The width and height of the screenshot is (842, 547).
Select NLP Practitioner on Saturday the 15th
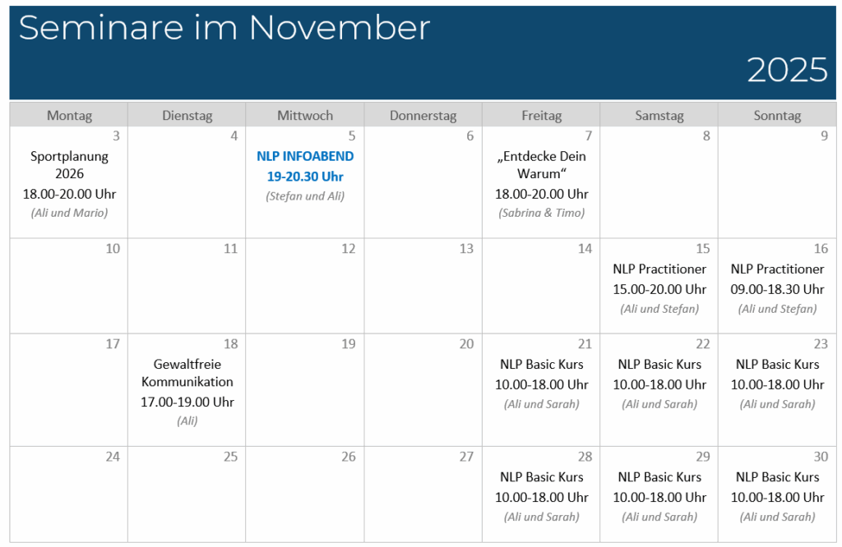tap(659, 269)
